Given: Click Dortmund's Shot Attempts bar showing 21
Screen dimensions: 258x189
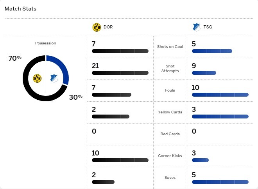Looking at the screenshot, I should [120, 73].
